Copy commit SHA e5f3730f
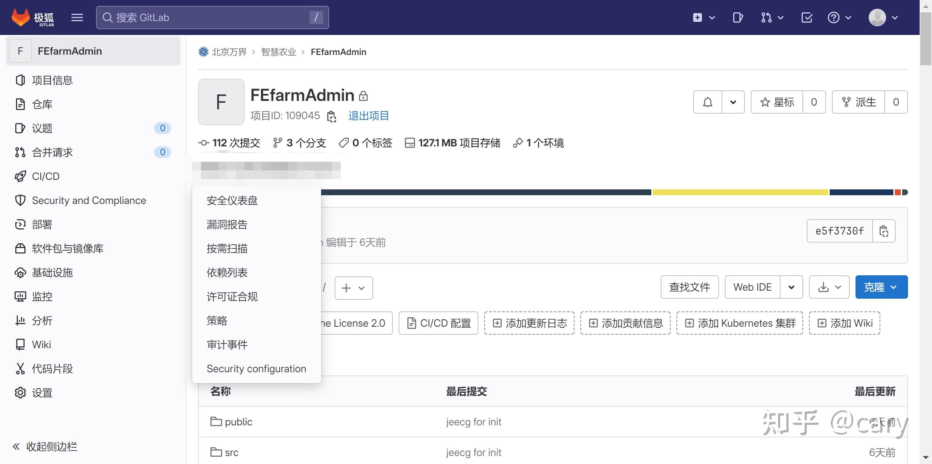 884,231
